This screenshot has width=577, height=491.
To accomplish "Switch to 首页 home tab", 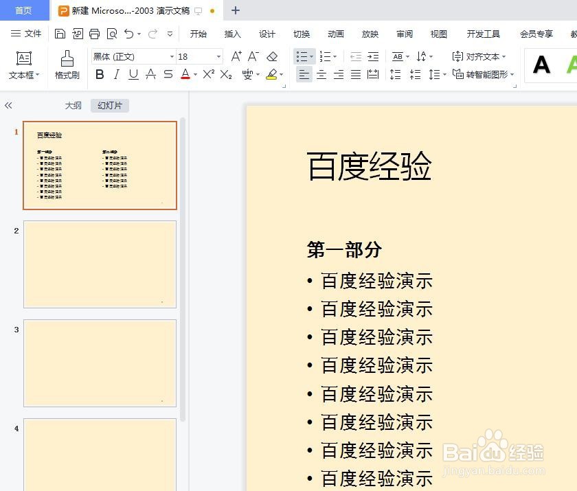I will (24, 10).
